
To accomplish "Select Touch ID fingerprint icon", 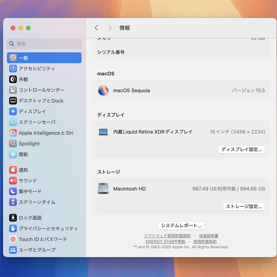I will [13, 239].
